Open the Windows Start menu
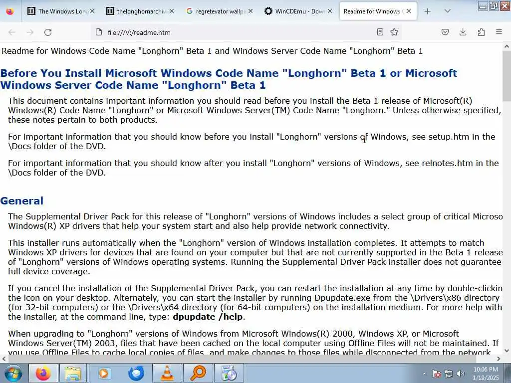511x383 pixels. click(13, 373)
